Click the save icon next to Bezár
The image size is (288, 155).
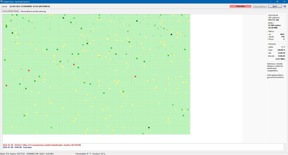pyautogui.click(x=285, y=6)
